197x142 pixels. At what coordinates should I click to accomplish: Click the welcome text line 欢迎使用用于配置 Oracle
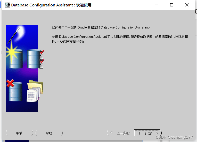(101, 27)
